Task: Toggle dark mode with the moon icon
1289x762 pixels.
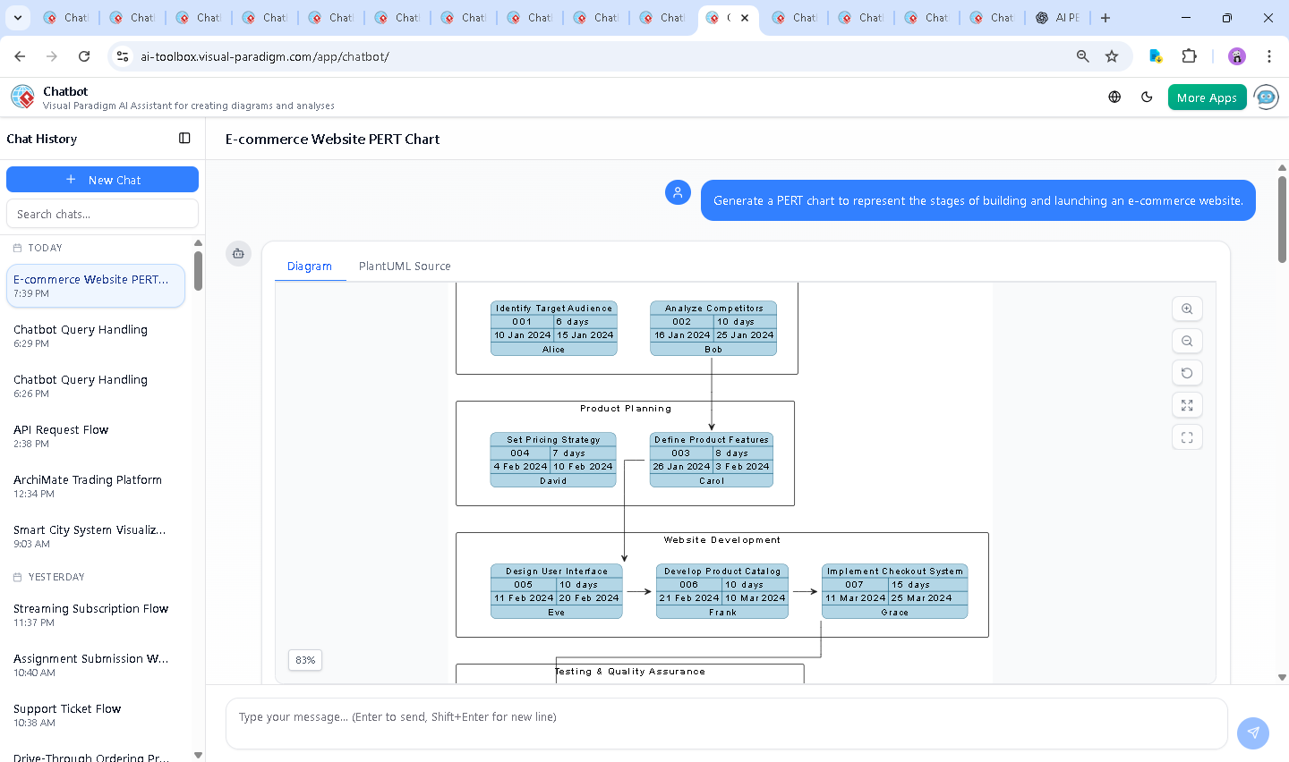Action: point(1147,97)
